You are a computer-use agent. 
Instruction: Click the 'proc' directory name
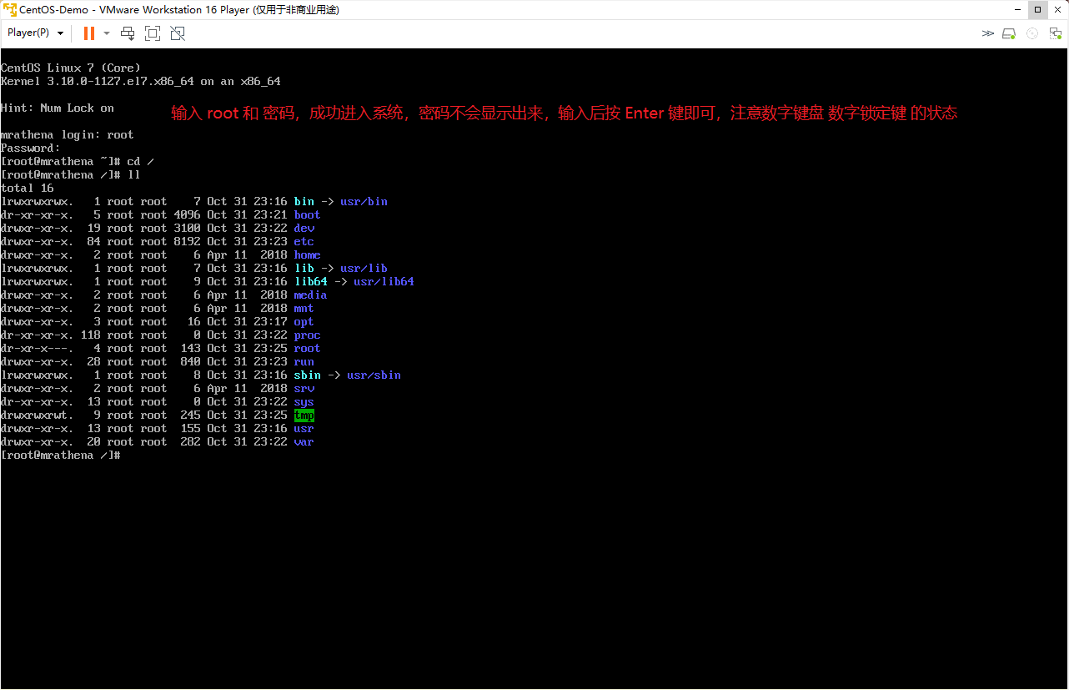tap(308, 335)
